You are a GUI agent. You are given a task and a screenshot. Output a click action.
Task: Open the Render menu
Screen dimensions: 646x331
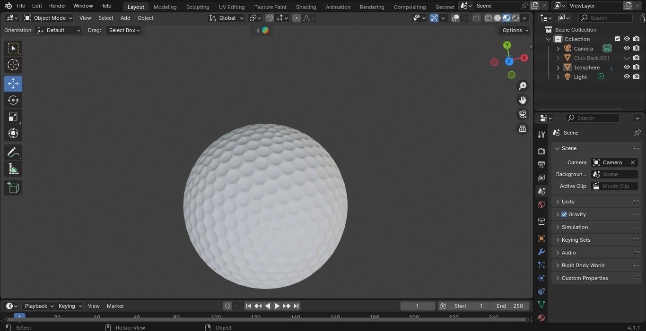pos(58,6)
